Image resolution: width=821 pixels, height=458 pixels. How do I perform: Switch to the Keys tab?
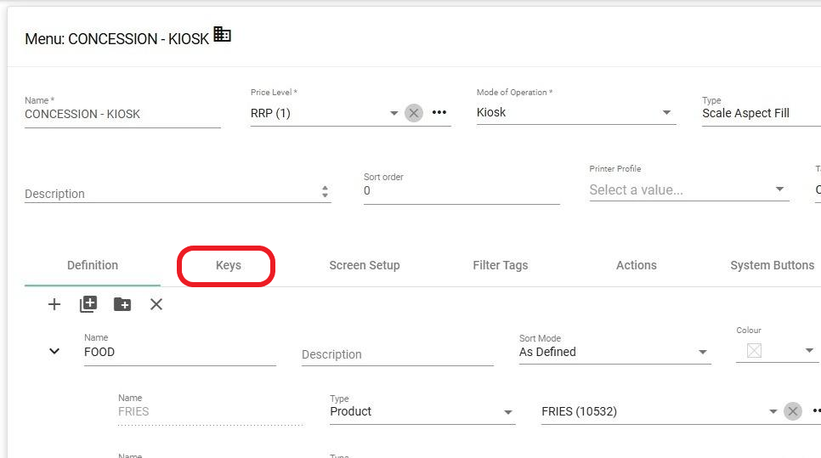pyautogui.click(x=228, y=265)
